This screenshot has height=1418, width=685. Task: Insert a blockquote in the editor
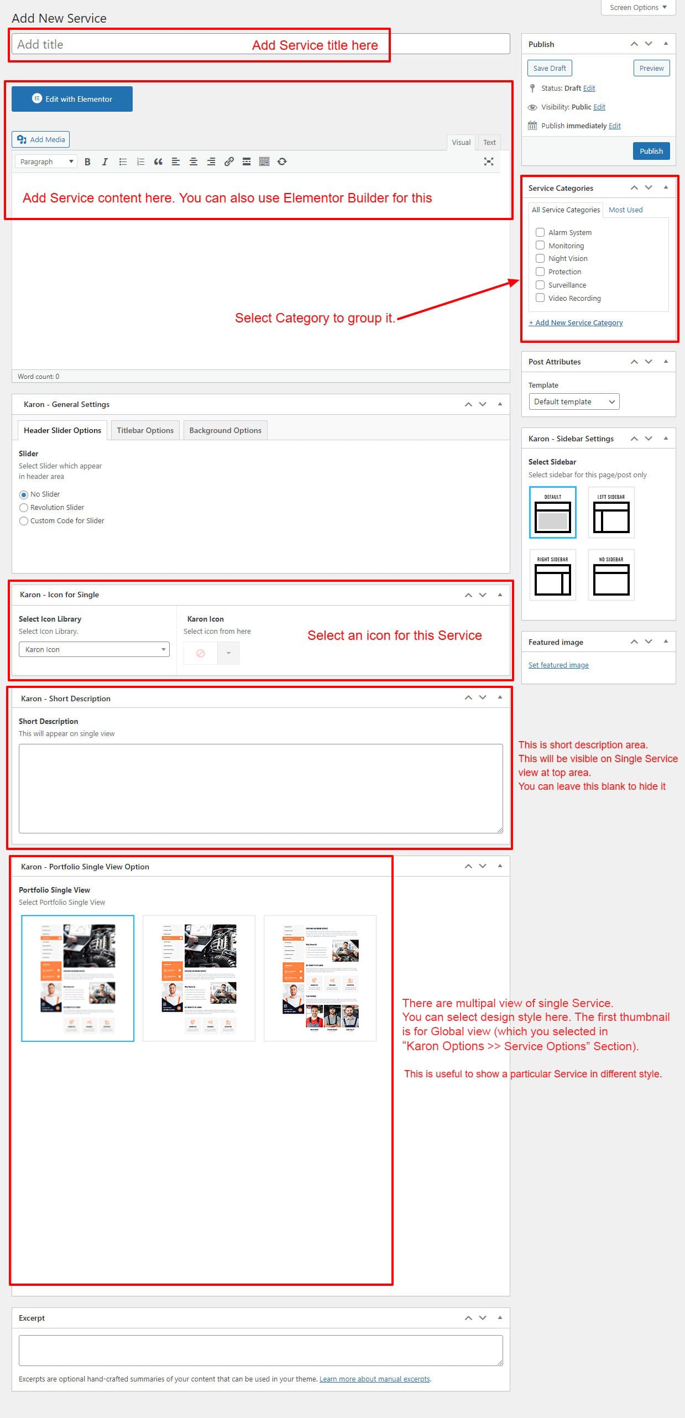point(158,161)
